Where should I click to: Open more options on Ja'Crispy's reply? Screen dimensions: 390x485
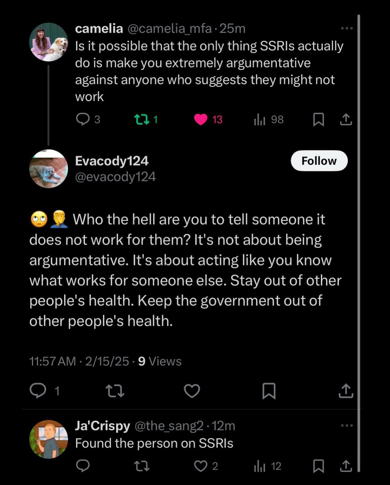pos(346,425)
